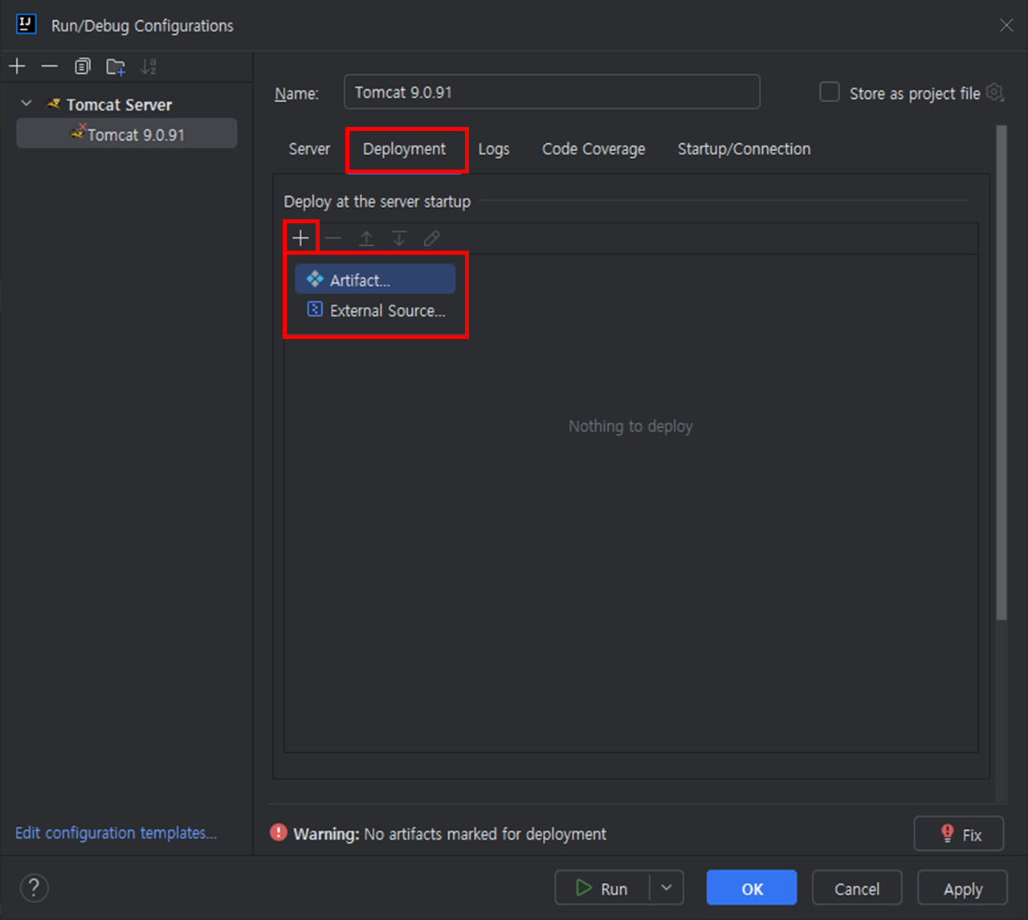Select the Tomcat 9.0.91 configuration

[127, 134]
